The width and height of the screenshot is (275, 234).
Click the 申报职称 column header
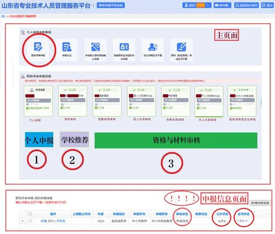pos(162,214)
